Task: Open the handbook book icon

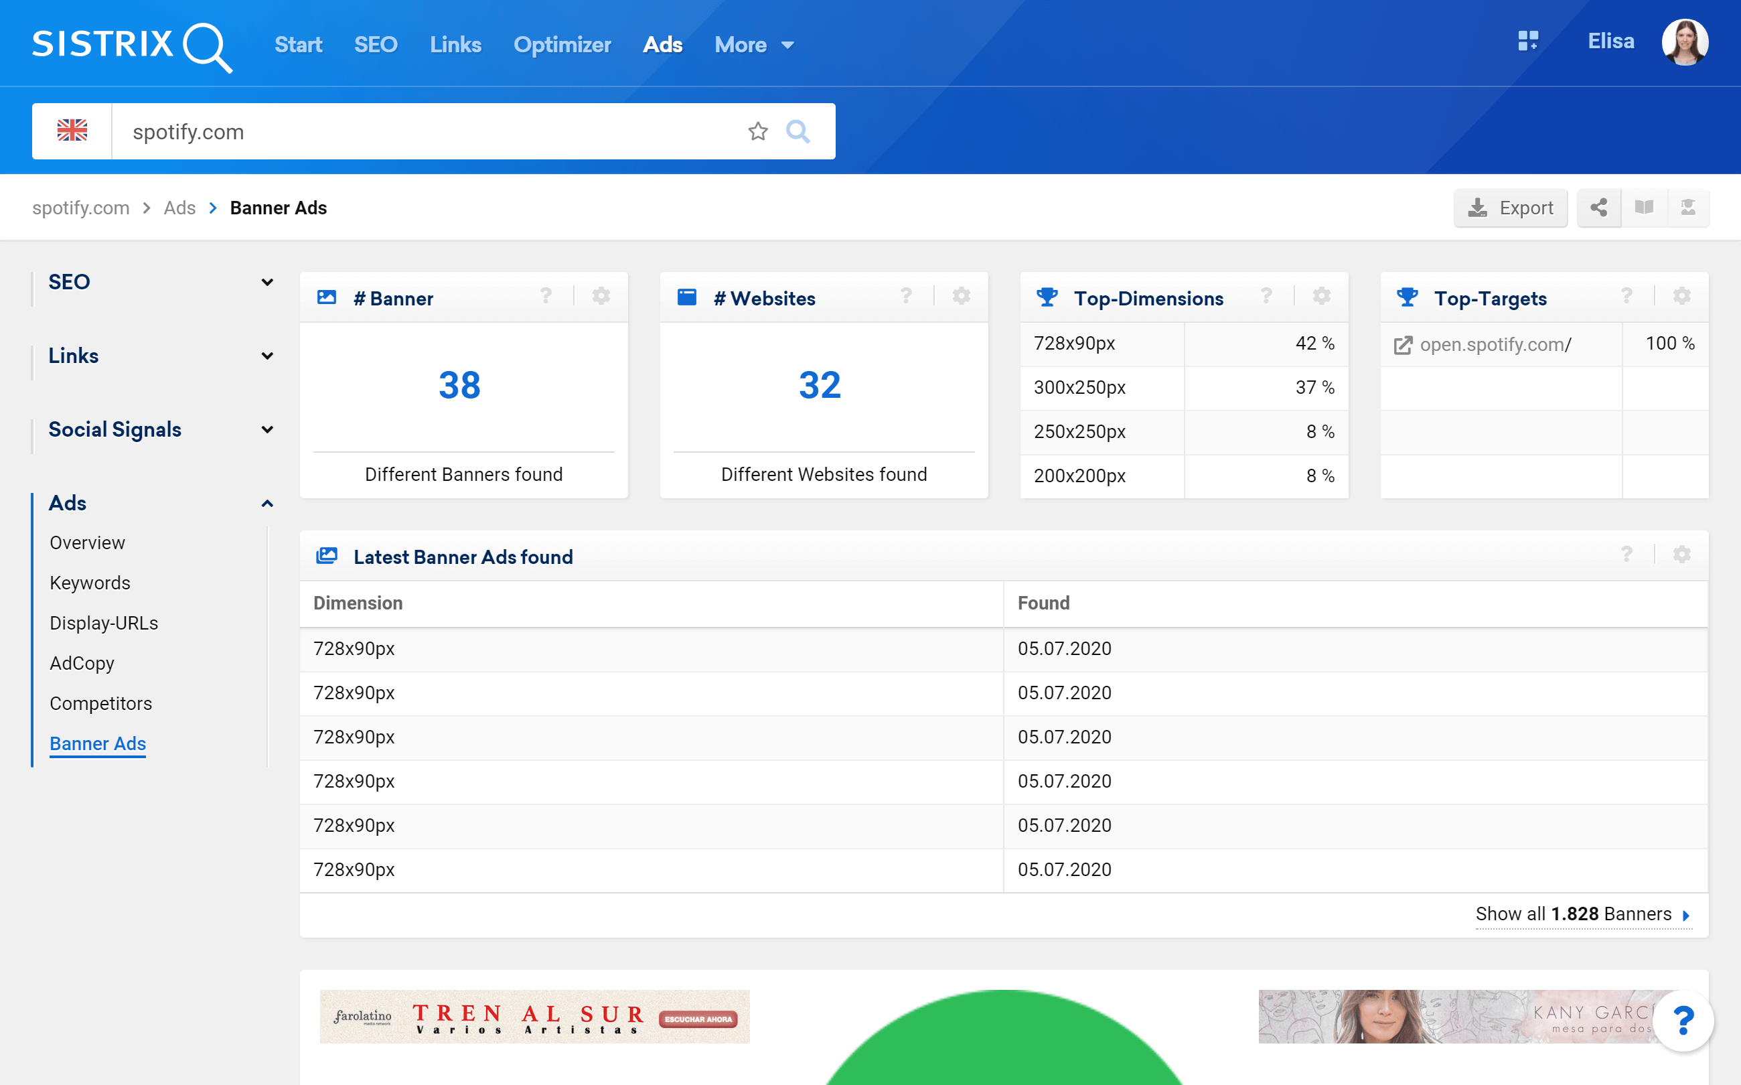Action: pyautogui.click(x=1643, y=208)
